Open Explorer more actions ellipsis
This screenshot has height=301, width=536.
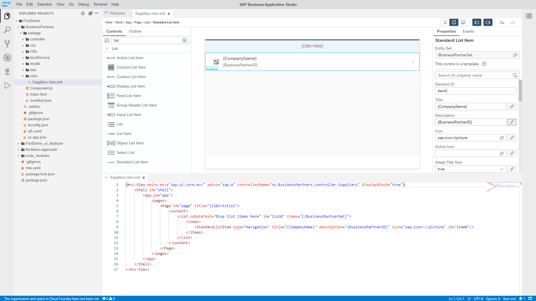[97, 13]
